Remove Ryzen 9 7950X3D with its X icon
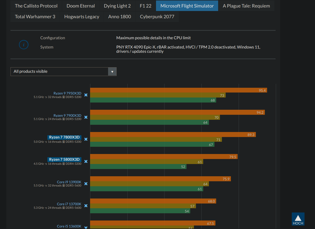This screenshot has height=229, width=315. (86, 95)
